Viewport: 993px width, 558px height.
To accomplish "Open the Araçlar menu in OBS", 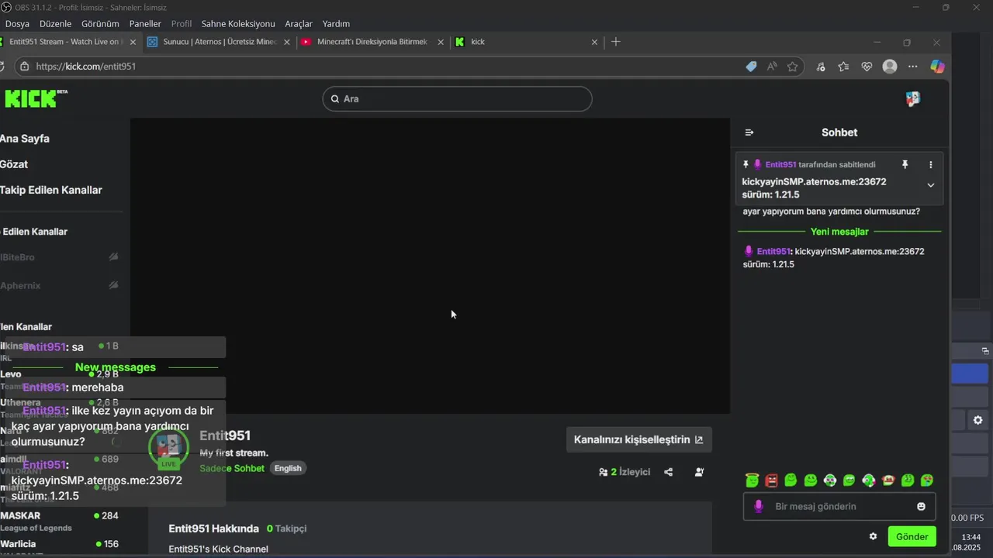I will coord(299,23).
